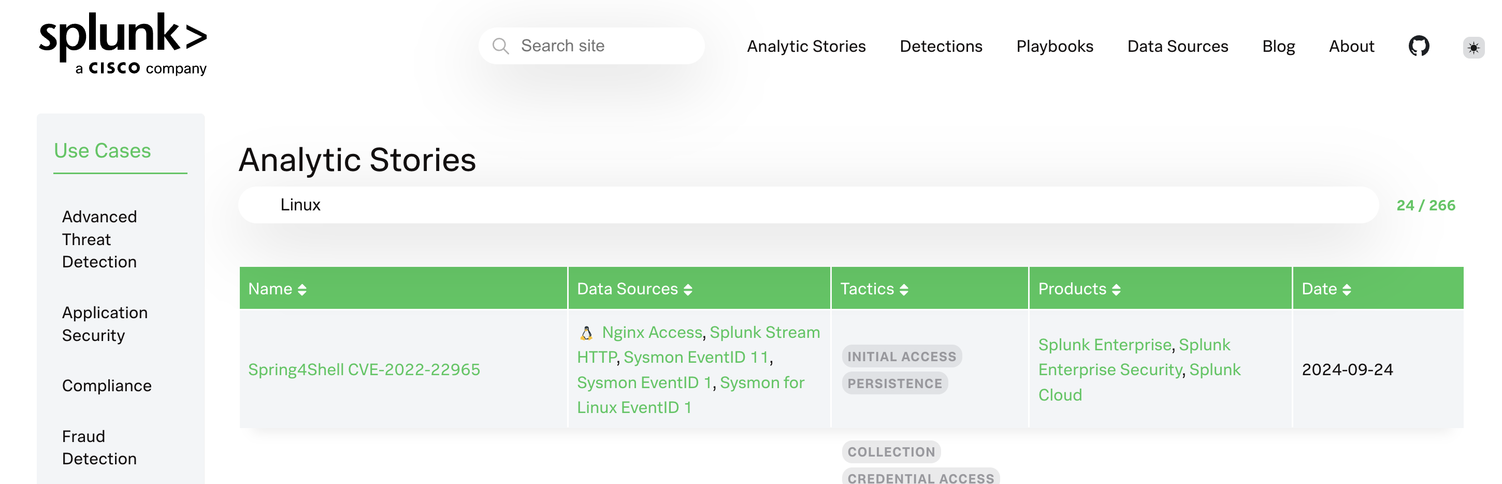Open the Analytic Stories menu item

(x=806, y=46)
